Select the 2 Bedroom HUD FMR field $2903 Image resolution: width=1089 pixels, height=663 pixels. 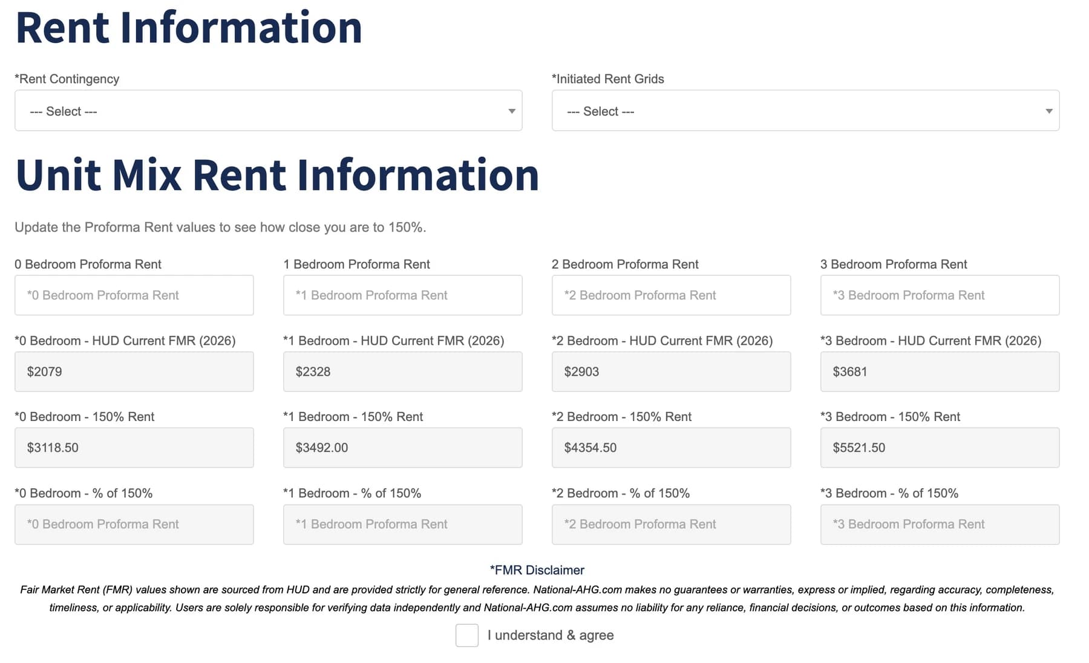click(671, 371)
